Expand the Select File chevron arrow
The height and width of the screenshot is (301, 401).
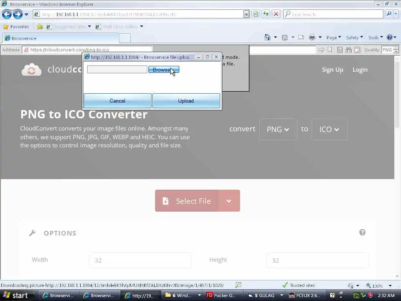click(x=229, y=201)
